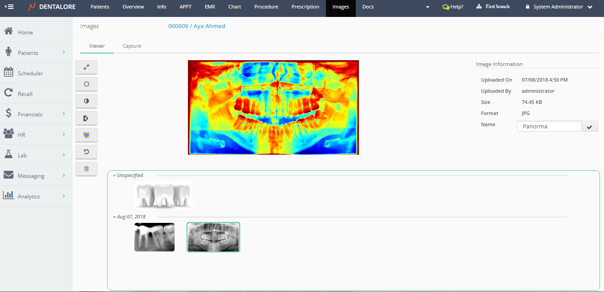Open the Scheduler calendar in sidebar
Screen dimensions: 604x292
point(30,73)
